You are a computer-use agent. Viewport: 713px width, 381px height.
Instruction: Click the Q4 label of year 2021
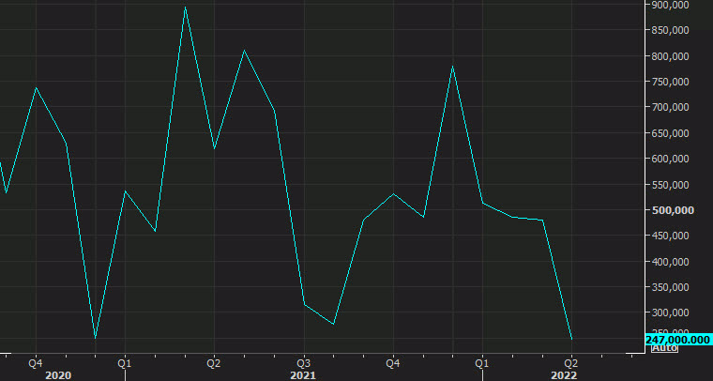coord(393,364)
